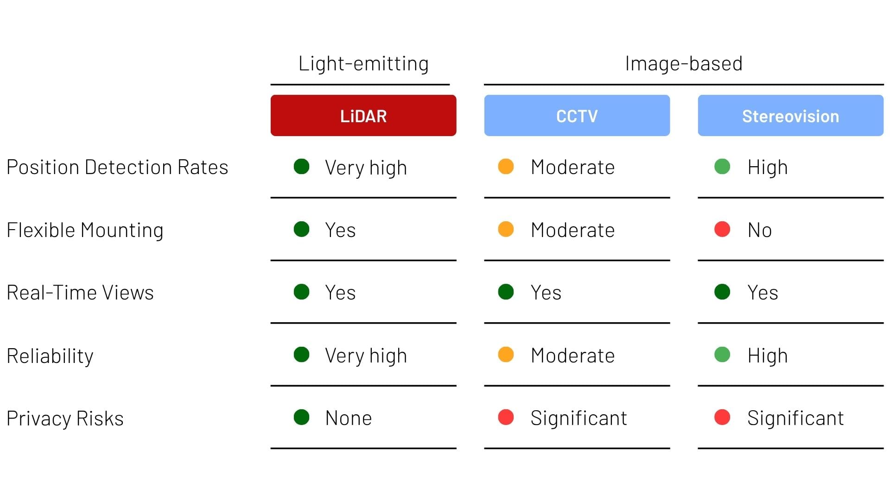
Task: Click the red LiDAR header button
Action: [363, 116]
